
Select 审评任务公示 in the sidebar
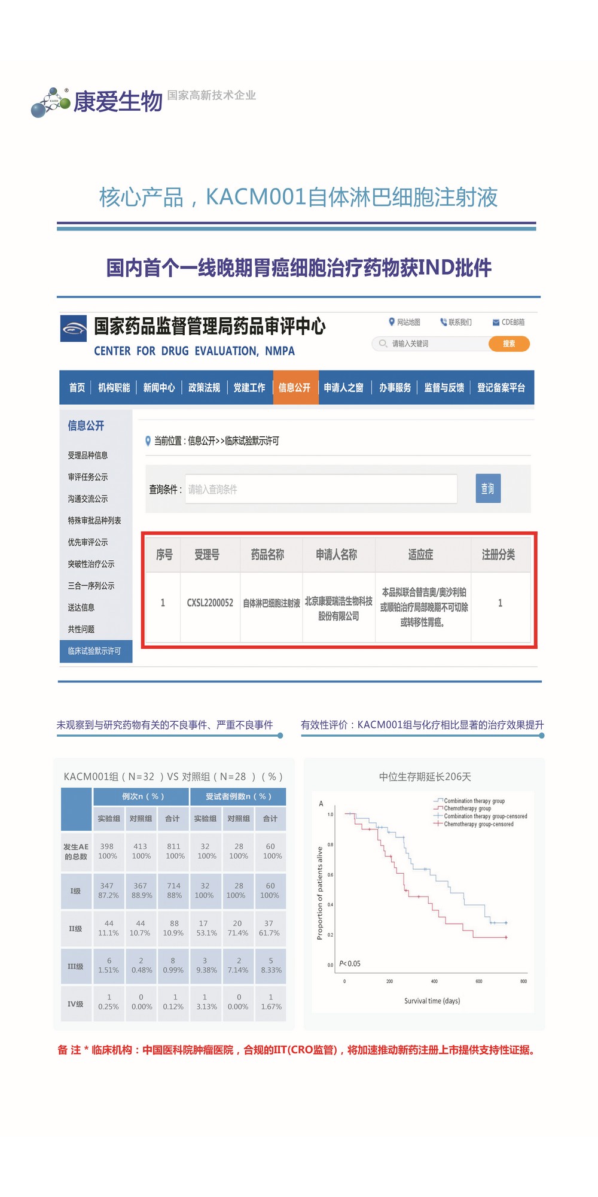click(x=88, y=477)
